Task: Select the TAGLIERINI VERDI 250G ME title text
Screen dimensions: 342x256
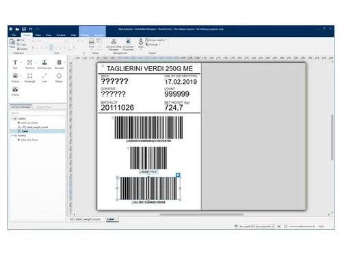Action: (150, 68)
